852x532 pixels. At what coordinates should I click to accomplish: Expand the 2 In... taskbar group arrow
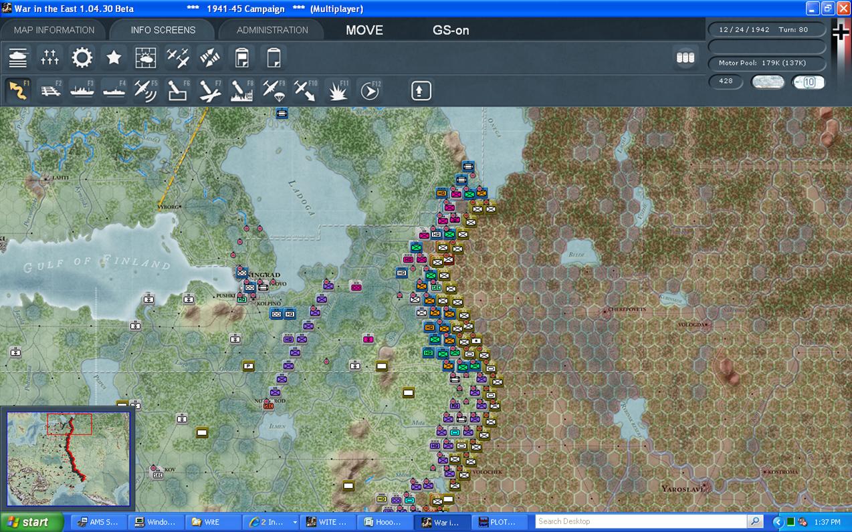click(x=295, y=523)
